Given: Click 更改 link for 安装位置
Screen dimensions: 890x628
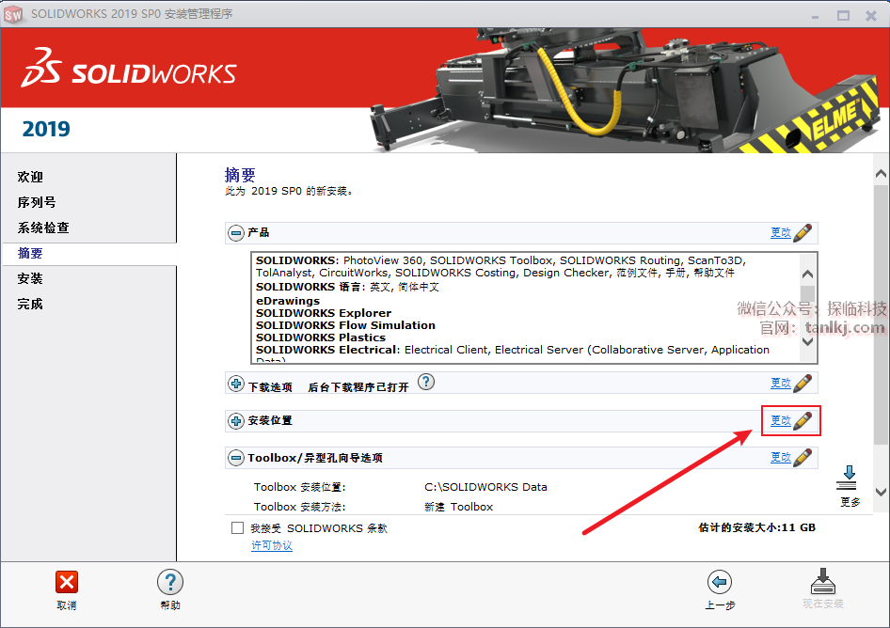Looking at the screenshot, I should point(780,420).
